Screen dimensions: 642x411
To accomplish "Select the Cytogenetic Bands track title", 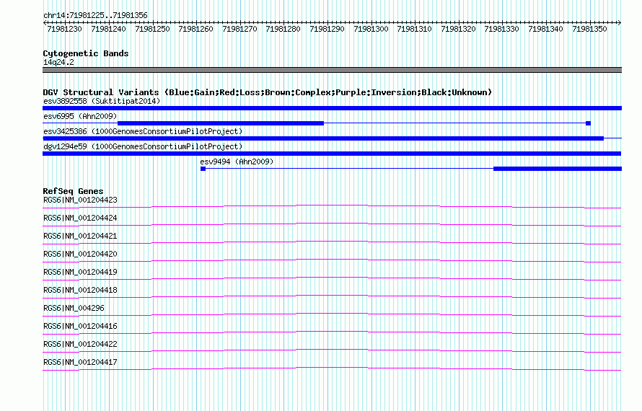I will point(86,53).
